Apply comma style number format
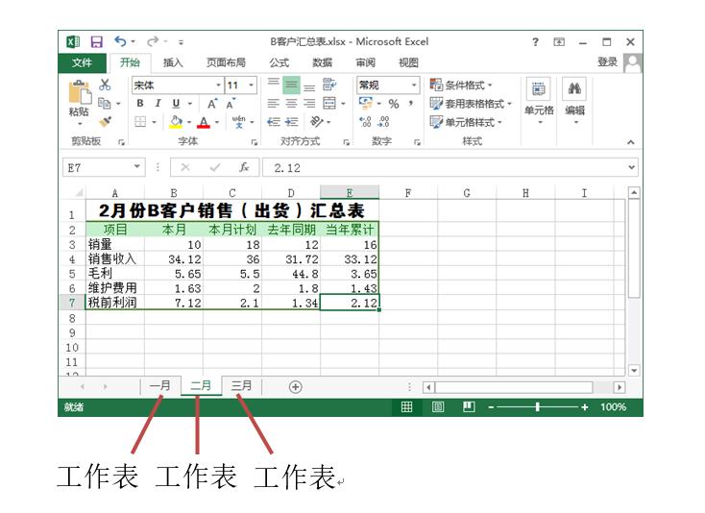This screenshot has width=705, height=513. (411, 104)
